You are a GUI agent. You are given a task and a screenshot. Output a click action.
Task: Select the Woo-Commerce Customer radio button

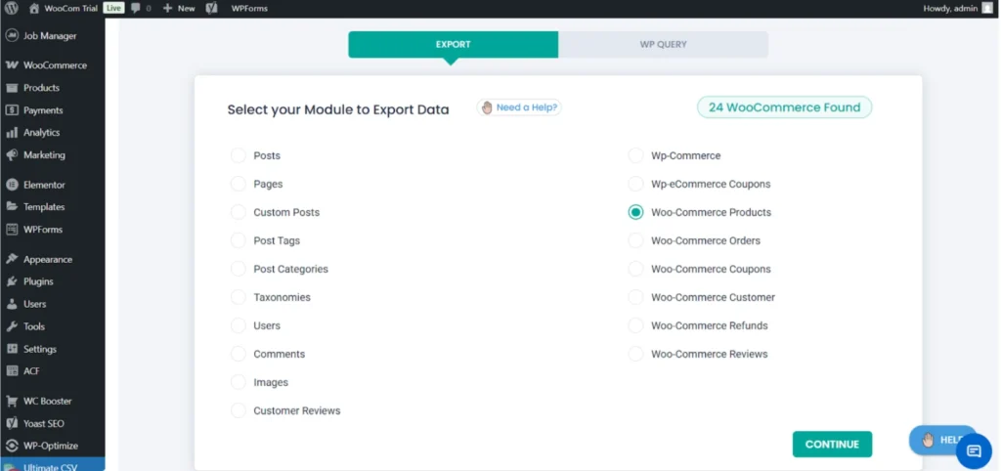635,297
